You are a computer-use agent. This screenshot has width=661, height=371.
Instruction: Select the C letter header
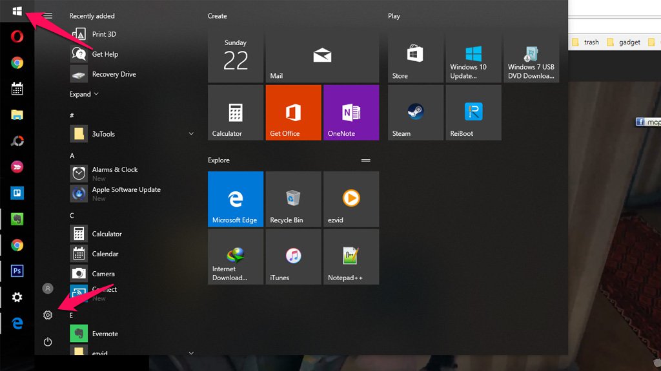click(x=72, y=215)
